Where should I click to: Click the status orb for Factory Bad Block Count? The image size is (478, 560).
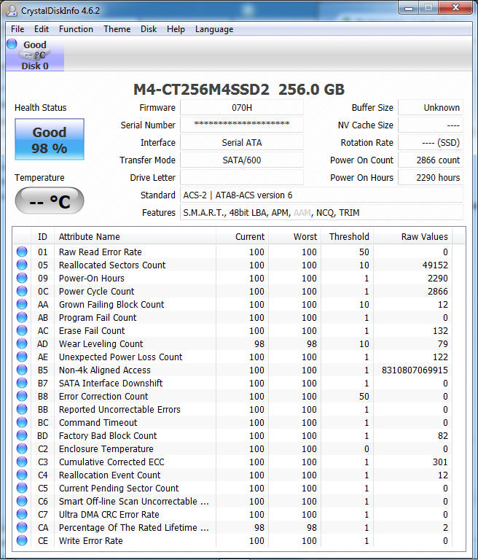click(x=22, y=436)
